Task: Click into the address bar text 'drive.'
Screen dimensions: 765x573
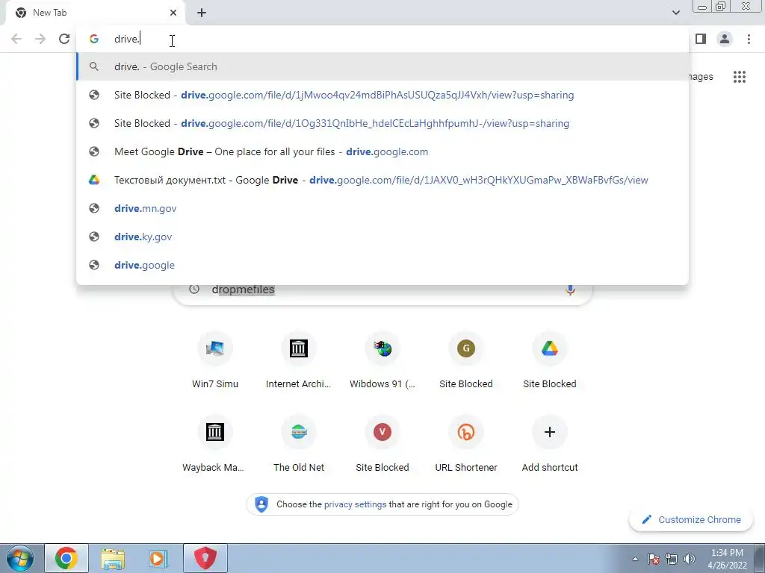Action: [x=127, y=39]
